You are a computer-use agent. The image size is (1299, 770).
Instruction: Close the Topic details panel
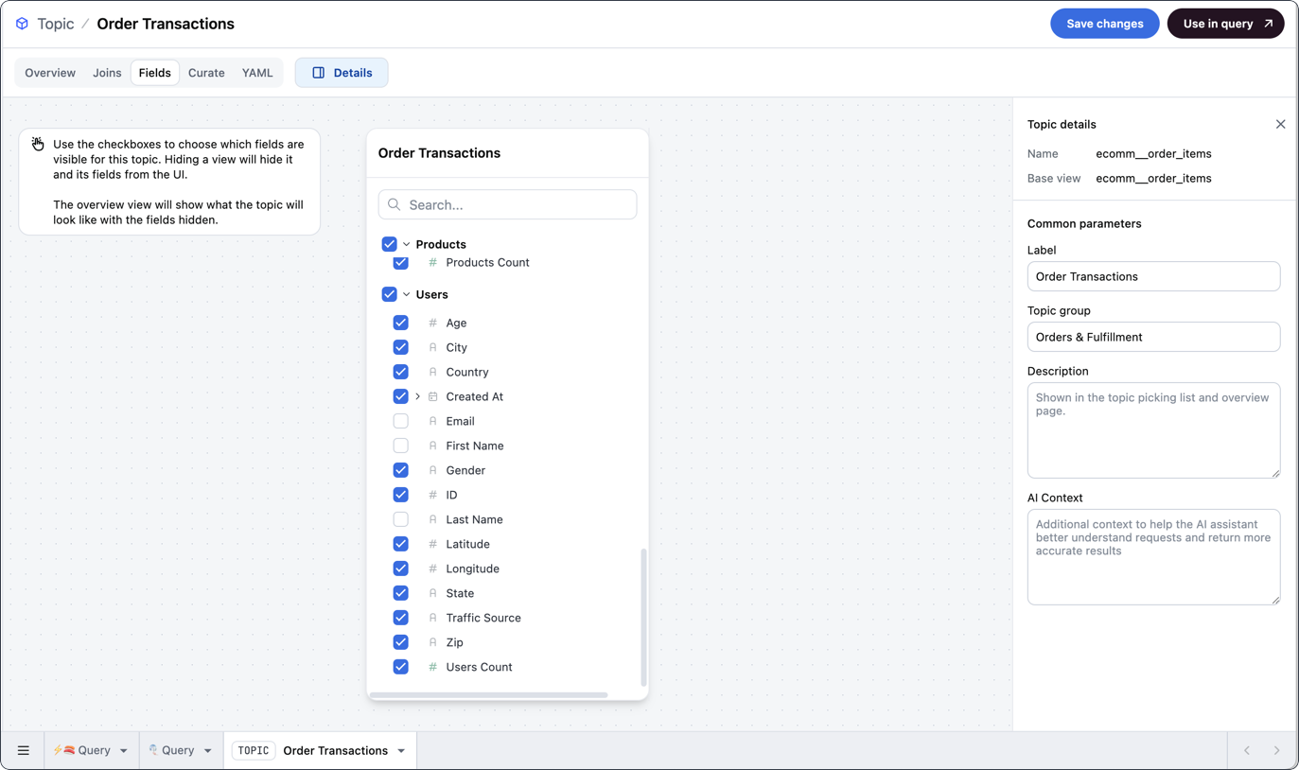click(1280, 124)
